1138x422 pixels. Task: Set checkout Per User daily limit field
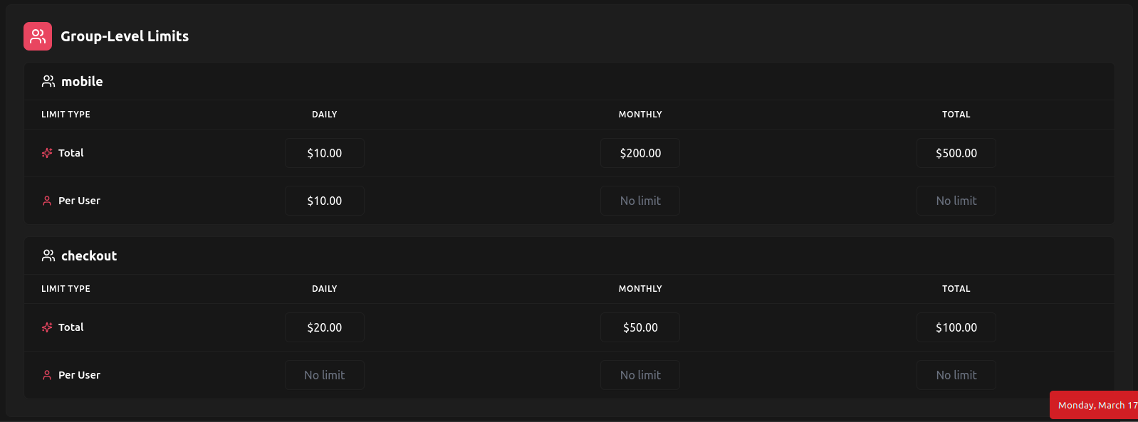(x=325, y=375)
